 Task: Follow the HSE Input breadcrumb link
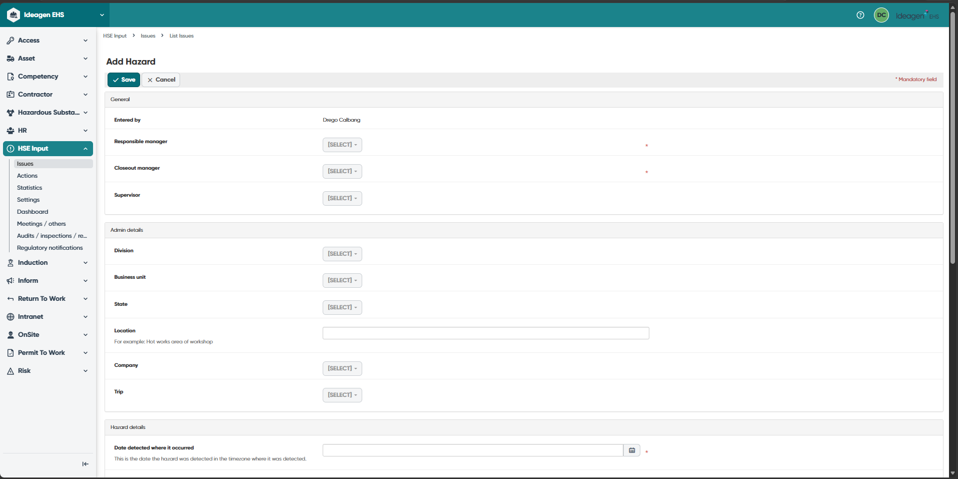[x=115, y=36]
